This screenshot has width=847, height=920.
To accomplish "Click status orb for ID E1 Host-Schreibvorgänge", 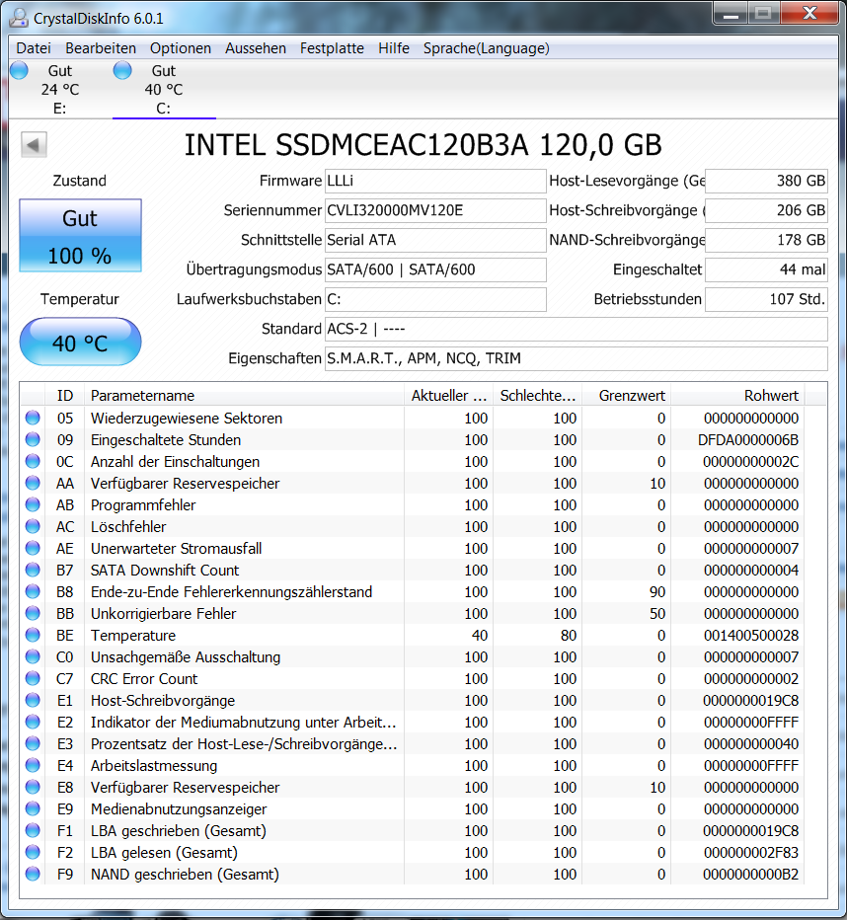I will [33, 700].
